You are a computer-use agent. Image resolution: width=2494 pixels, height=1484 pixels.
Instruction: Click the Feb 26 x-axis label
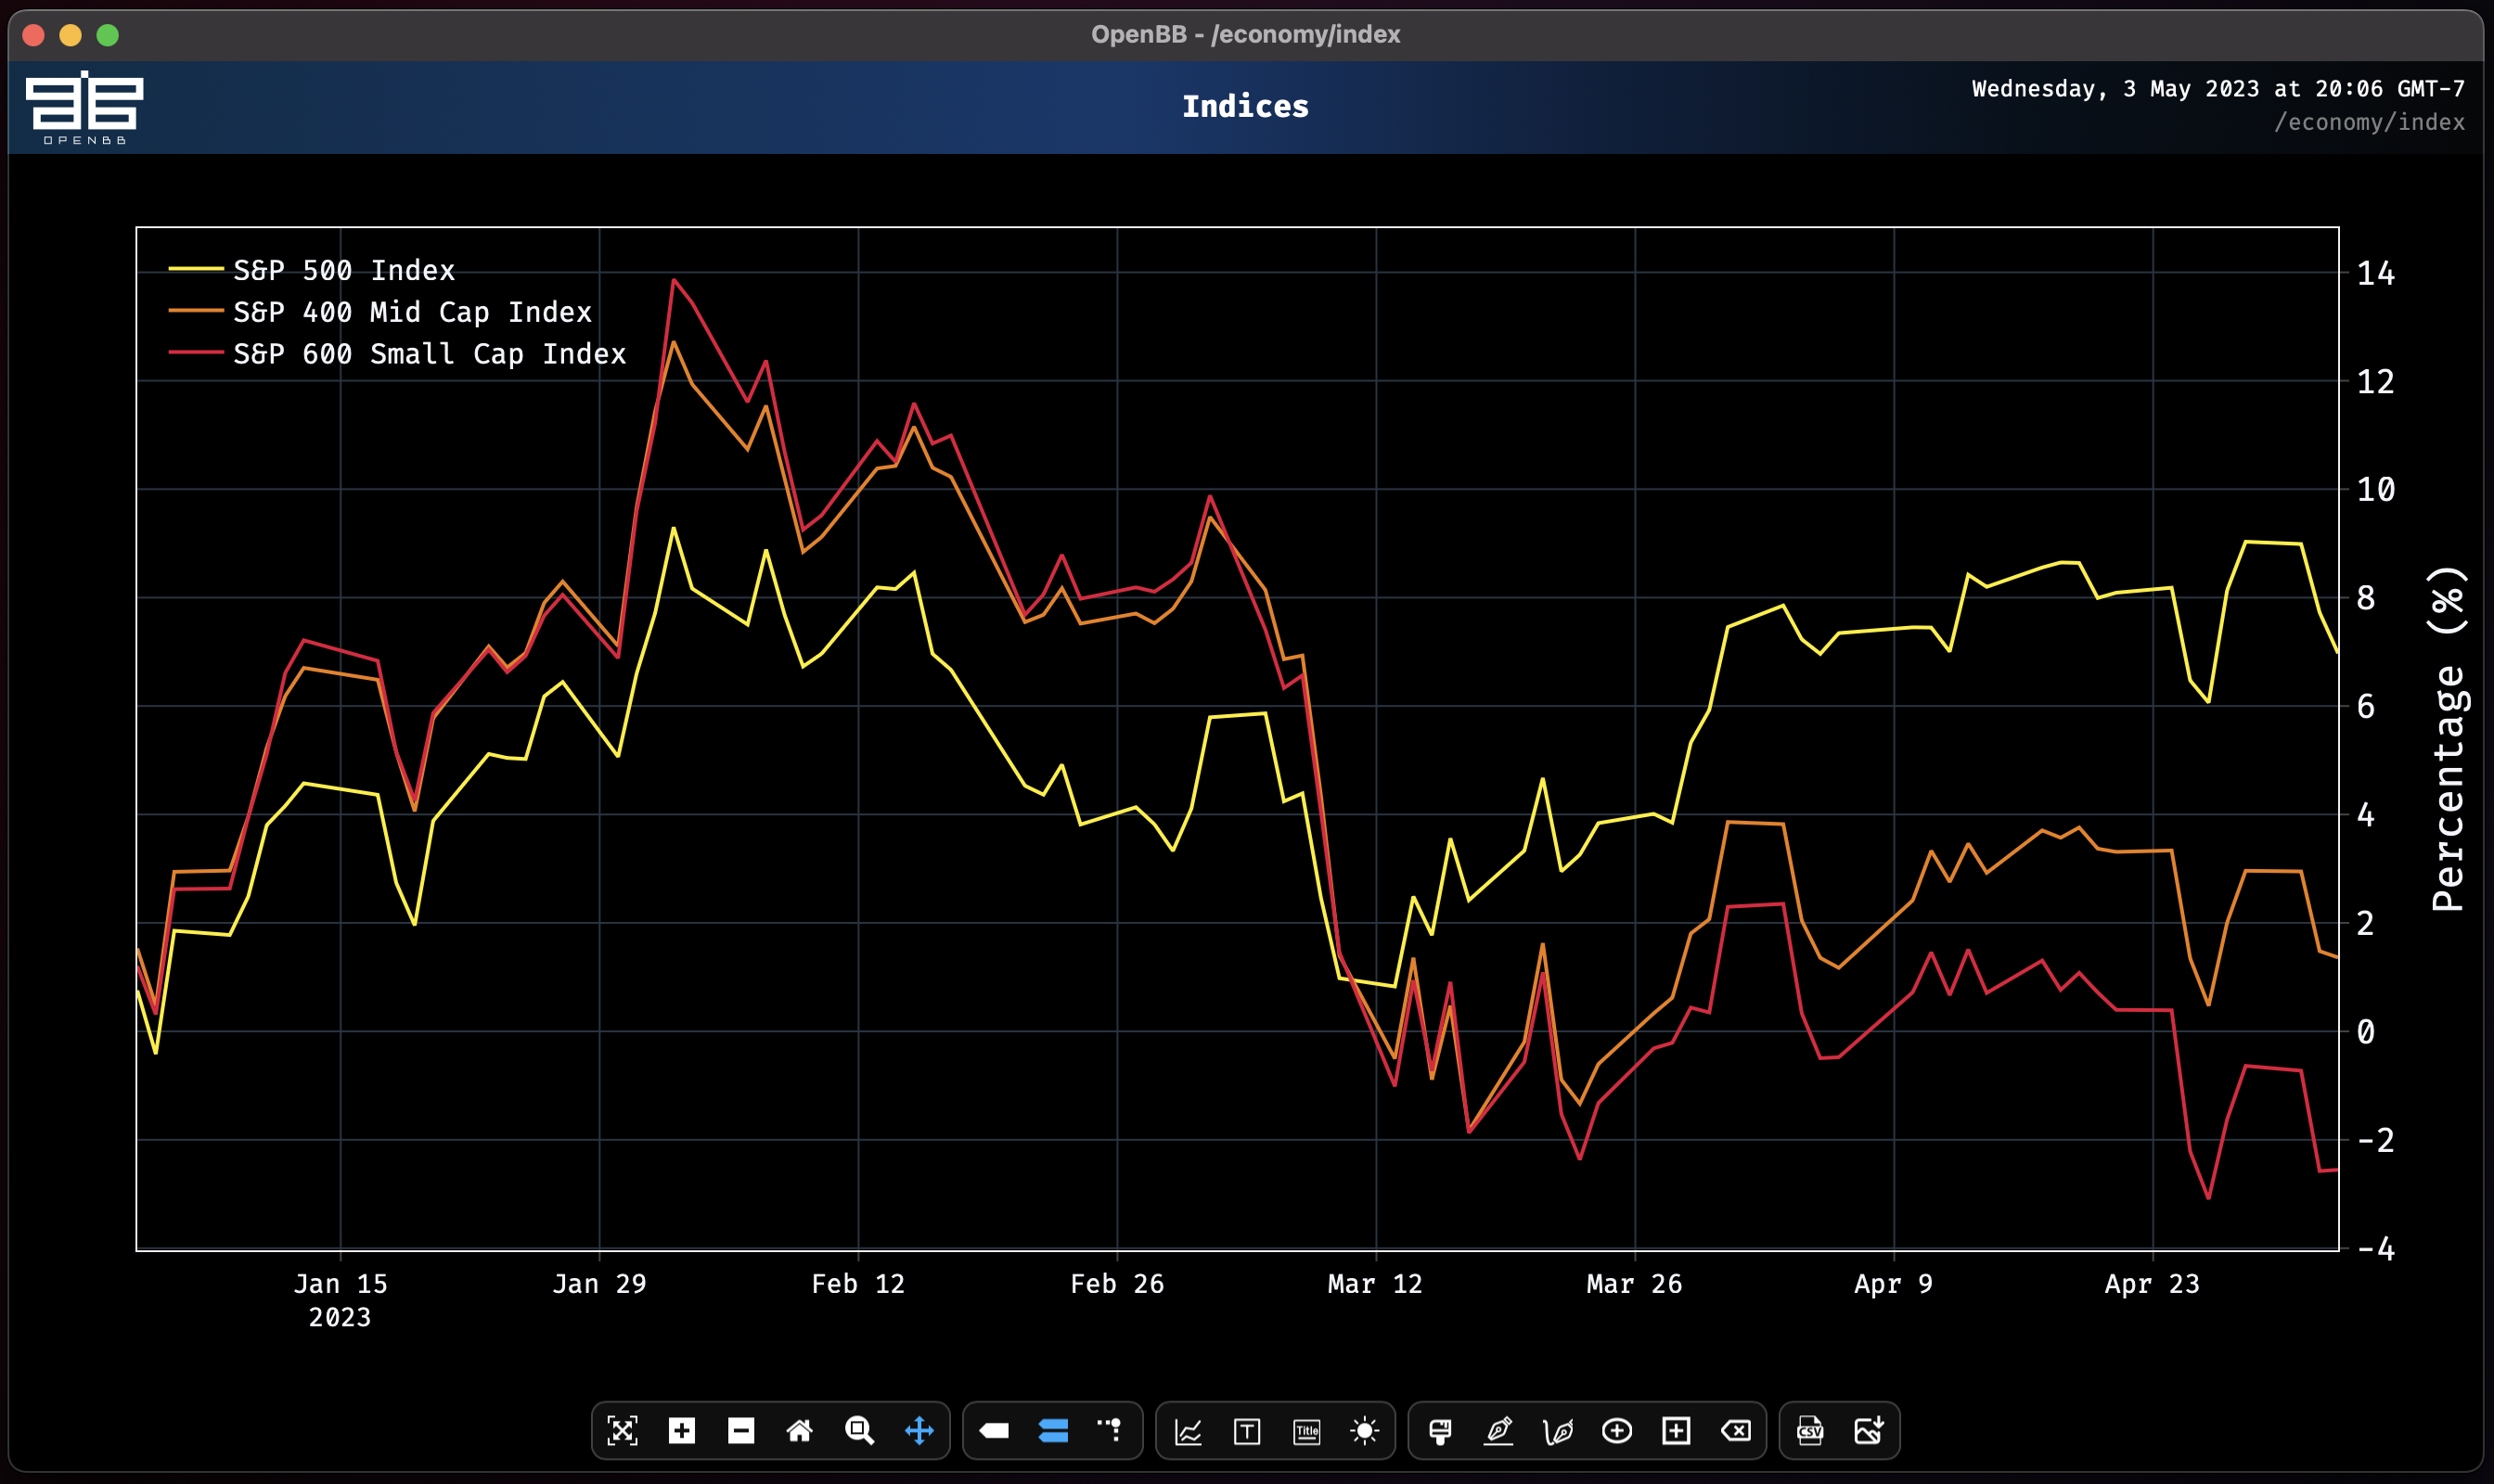coord(1117,1284)
